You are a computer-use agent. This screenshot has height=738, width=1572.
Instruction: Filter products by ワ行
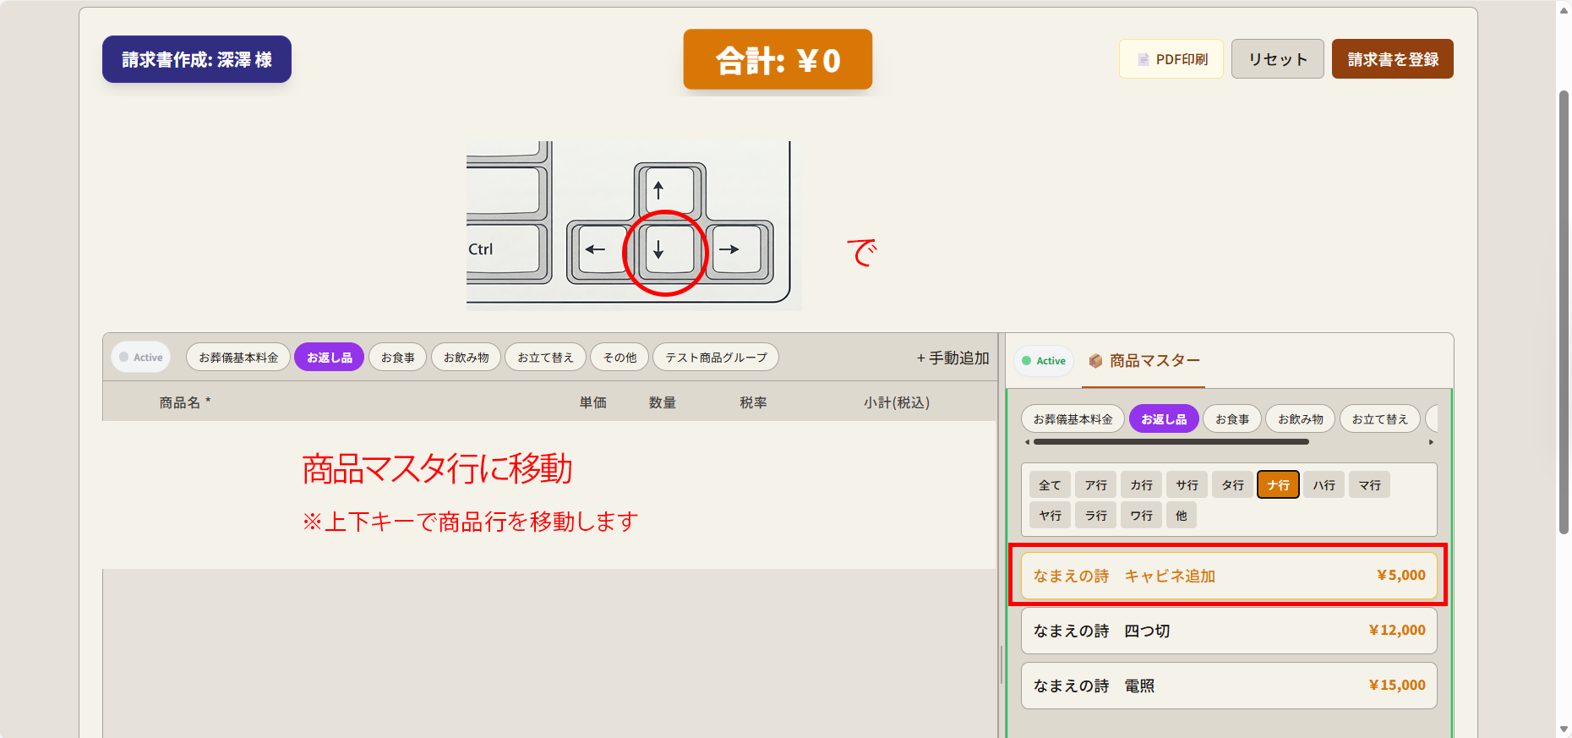pos(1141,516)
